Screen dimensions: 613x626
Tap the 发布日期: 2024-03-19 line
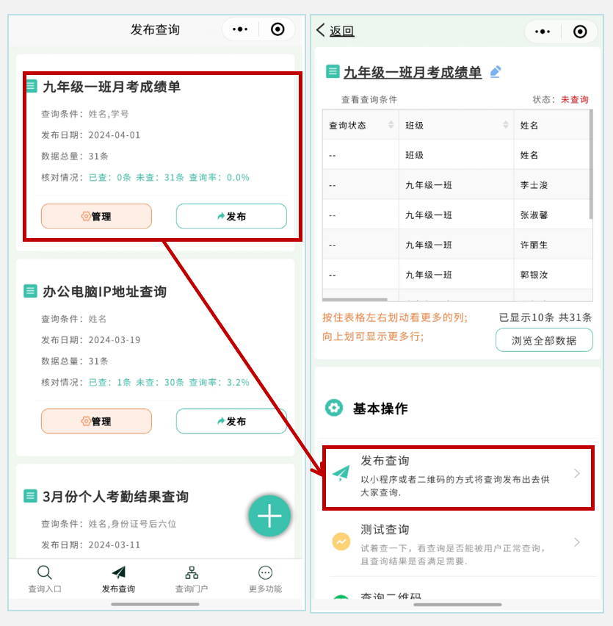tap(91, 339)
